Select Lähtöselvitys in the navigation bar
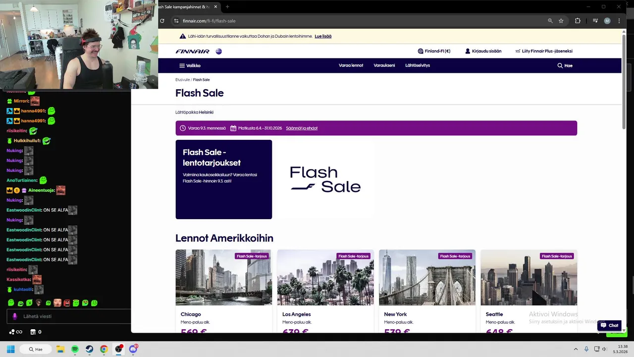Viewport: 634px width, 357px height. 418,65
